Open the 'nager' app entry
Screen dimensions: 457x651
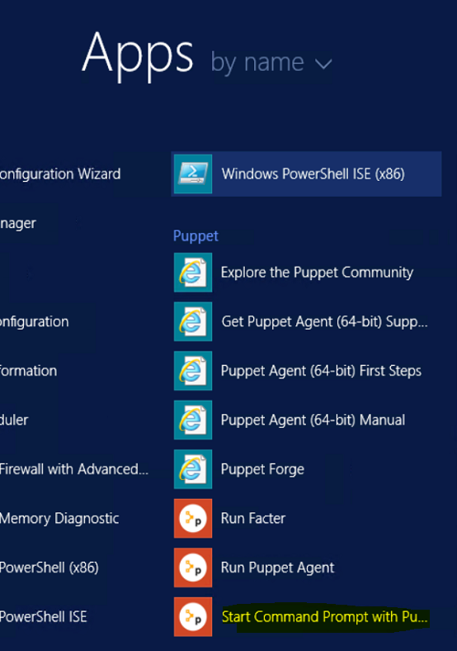(x=18, y=224)
